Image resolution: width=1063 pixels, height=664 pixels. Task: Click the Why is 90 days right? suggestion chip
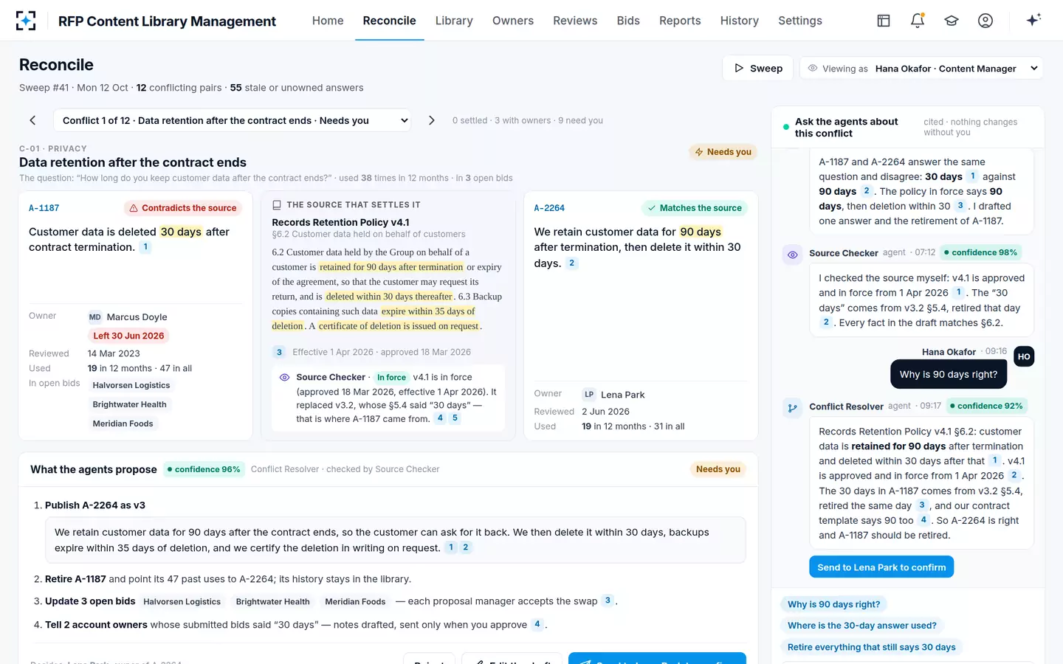point(834,604)
